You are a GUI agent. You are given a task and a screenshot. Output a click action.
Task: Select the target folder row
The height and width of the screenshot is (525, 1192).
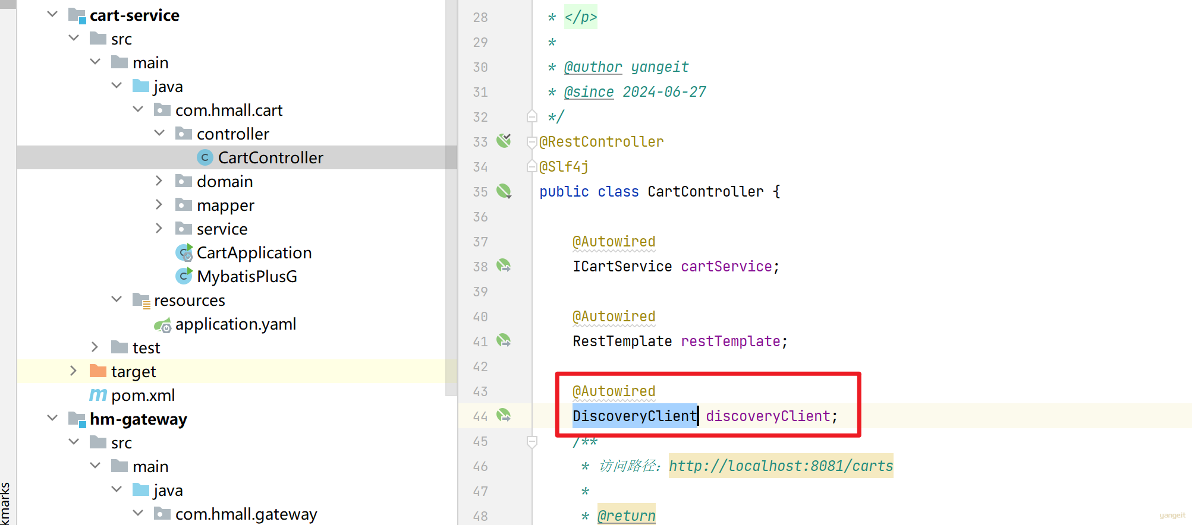click(237, 371)
